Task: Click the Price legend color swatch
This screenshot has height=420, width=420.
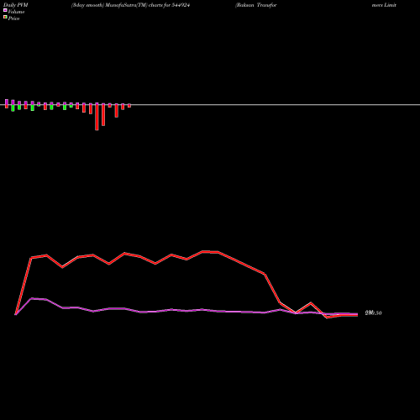Action: (x=5, y=18)
